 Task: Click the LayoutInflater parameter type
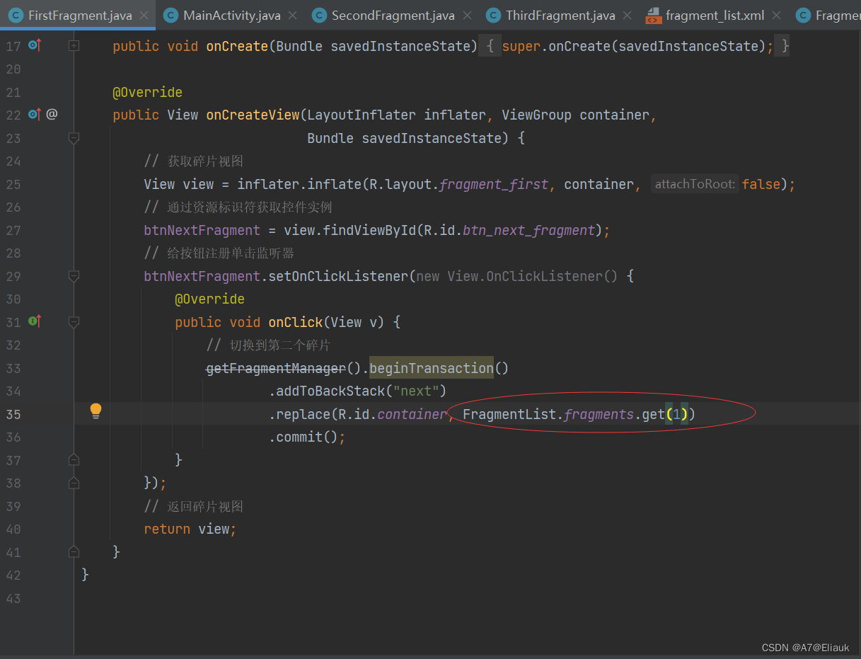(361, 115)
